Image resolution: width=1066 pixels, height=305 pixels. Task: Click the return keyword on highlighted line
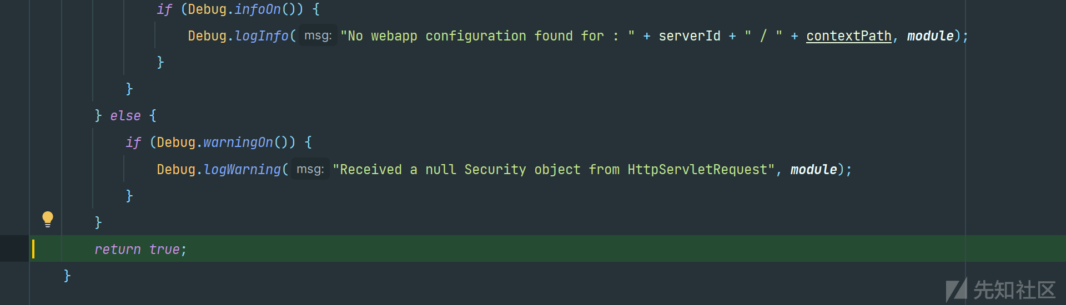point(118,250)
